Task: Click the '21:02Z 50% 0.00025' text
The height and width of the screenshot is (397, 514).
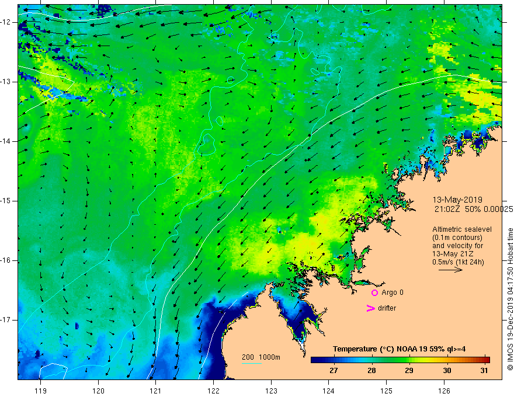Action: click(x=473, y=210)
